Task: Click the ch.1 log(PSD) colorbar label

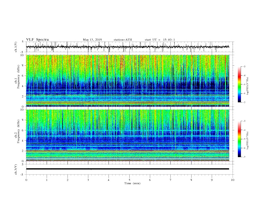Action: coord(248,86)
